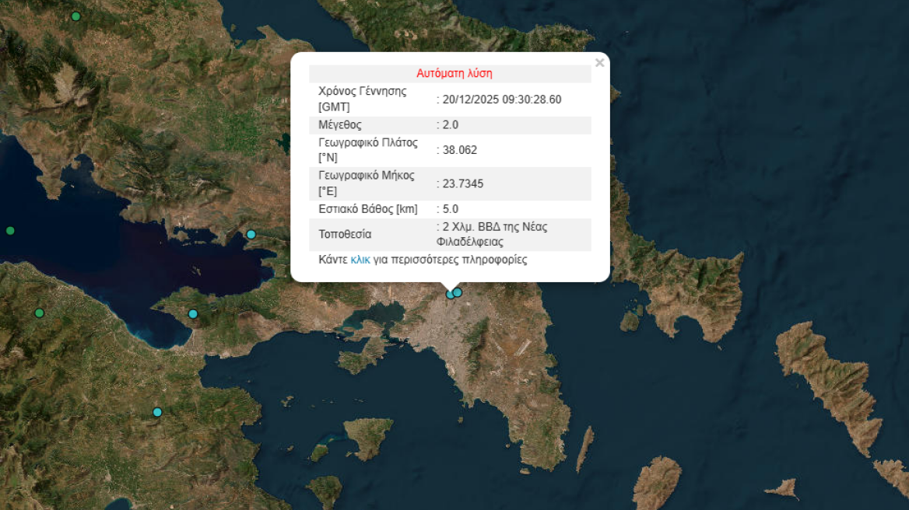
Task: Select the origin time 20/12/2025 09:30:28.60
Action: click(x=503, y=100)
